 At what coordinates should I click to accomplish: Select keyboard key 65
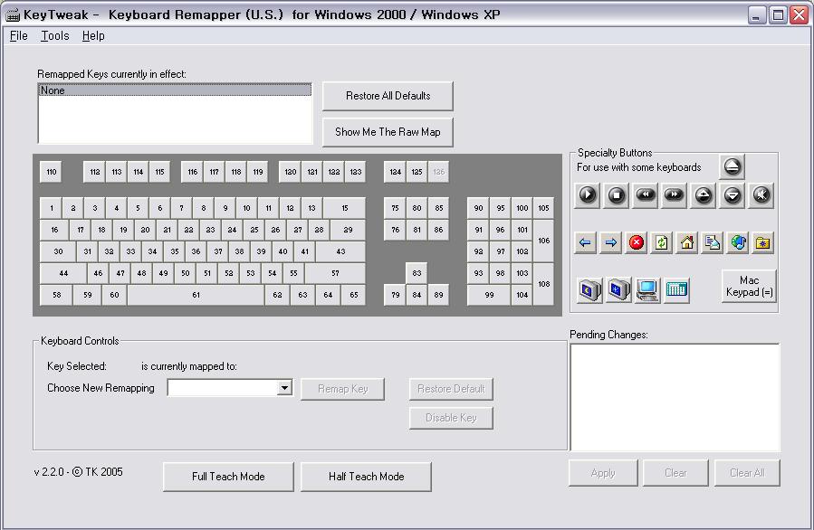click(x=353, y=295)
